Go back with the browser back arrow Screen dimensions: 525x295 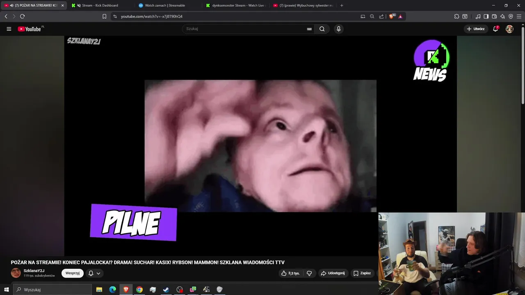click(x=6, y=16)
